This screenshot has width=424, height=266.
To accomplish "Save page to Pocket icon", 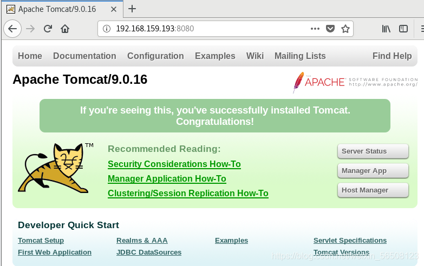I will click(330, 29).
